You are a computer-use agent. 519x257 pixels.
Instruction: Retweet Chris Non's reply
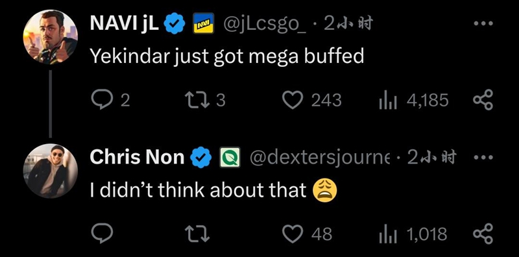(197, 234)
